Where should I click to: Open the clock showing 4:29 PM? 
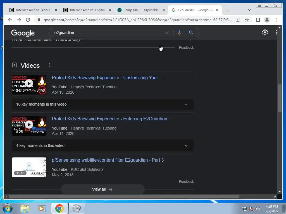[272, 209]
